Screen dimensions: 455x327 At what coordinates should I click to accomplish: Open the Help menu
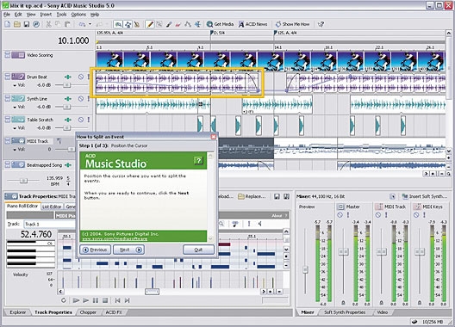tap(95, 15)
